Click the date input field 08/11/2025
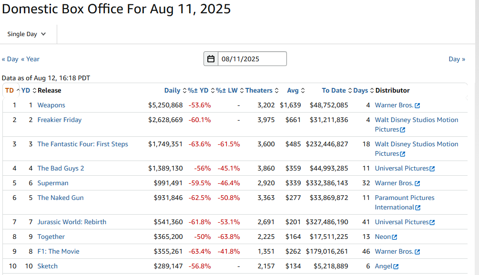The width and height of the screenshot is (479, 275). point(252,59)
